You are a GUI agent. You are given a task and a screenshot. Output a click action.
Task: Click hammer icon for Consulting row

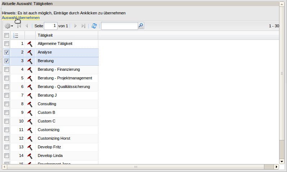[x=30, y=104]
